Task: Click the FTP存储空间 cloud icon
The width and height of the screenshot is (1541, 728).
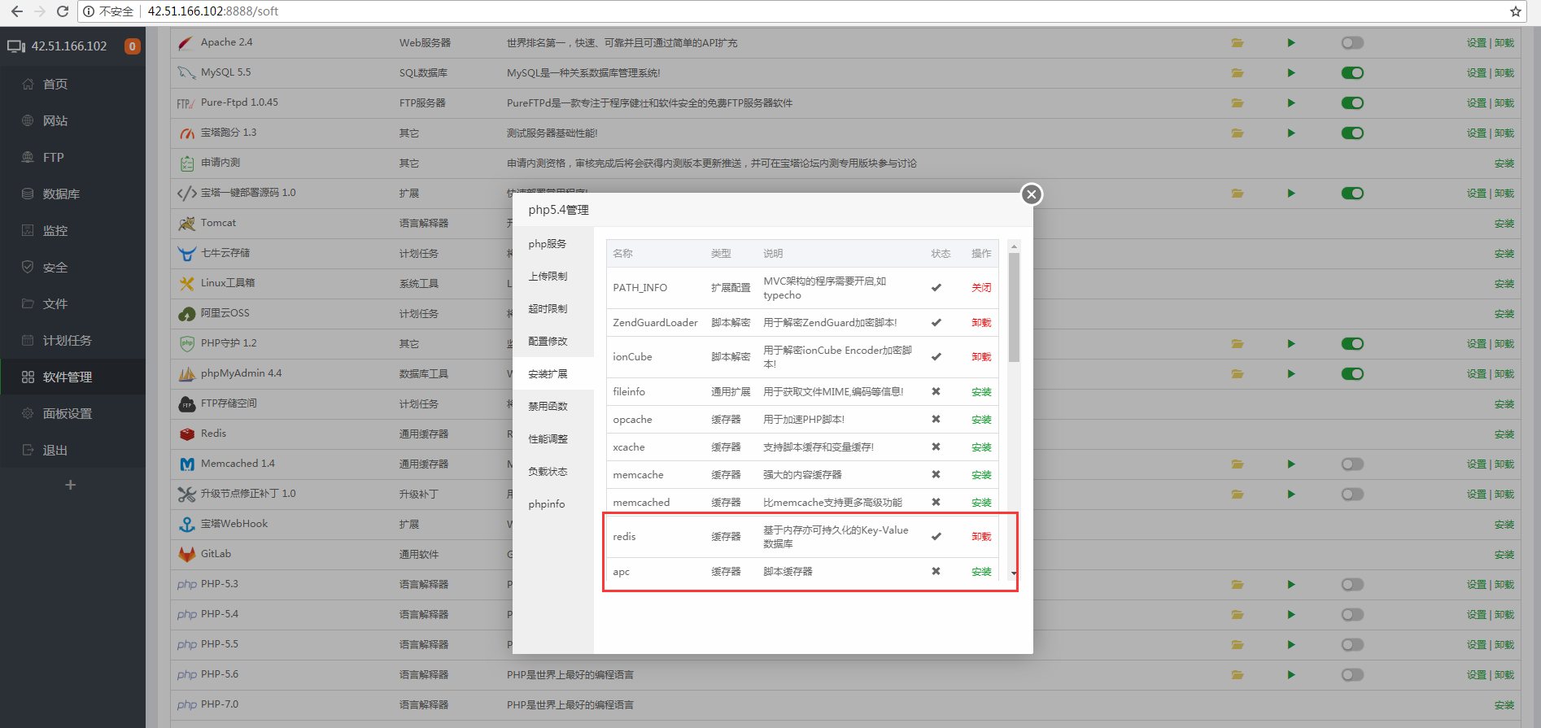Action: tap(187, 404)
